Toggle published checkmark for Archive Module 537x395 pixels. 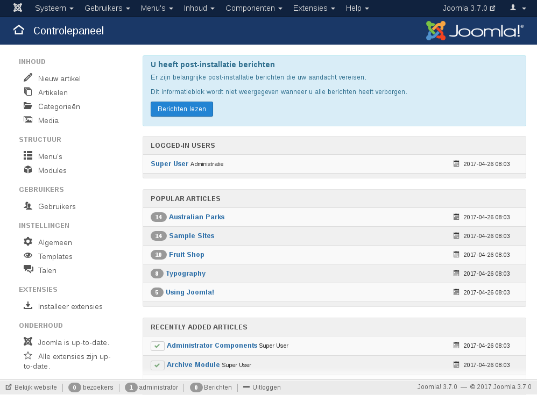click(x=157, y=365)
